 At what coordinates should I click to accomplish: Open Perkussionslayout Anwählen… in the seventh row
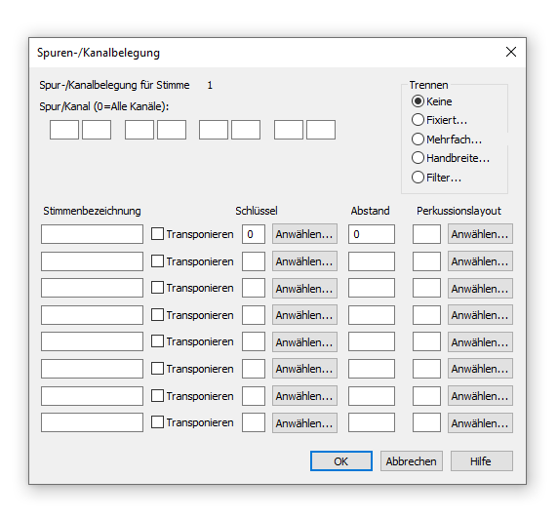pos(480,395)
